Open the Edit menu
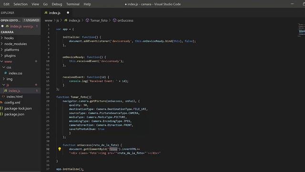This screenshot has height=172, width=305. pos(6,4)
